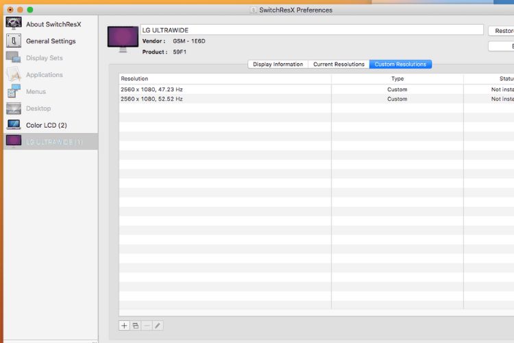This screenshot has height=343, width=514.
Task: Zoom window with the green button
Action: [x=30, y=10]
